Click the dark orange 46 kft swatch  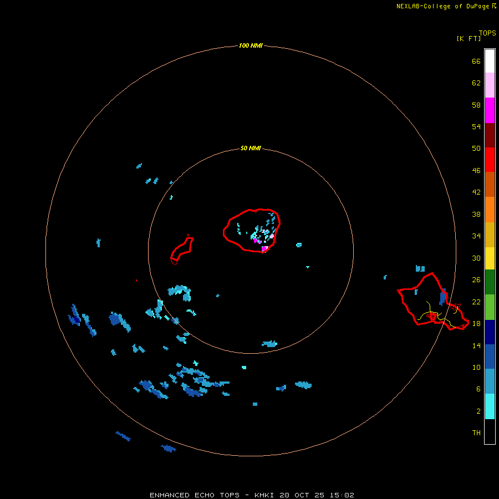[490, 185]
